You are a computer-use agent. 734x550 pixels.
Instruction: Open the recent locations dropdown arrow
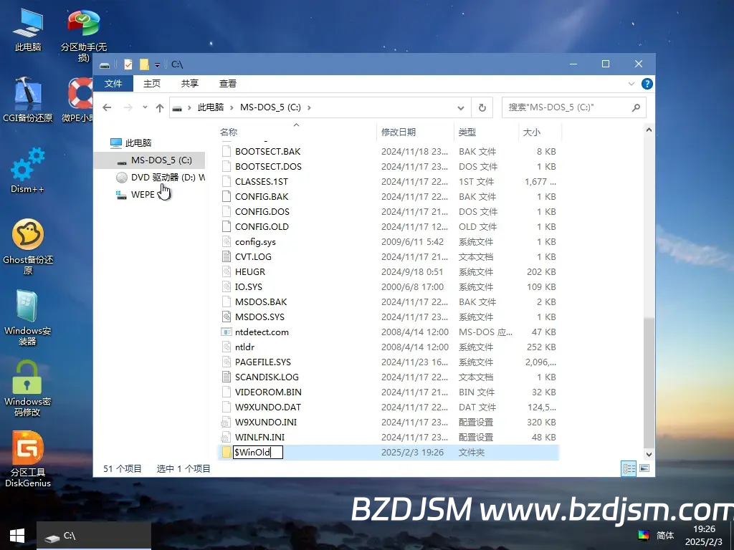tap(145, 107)
